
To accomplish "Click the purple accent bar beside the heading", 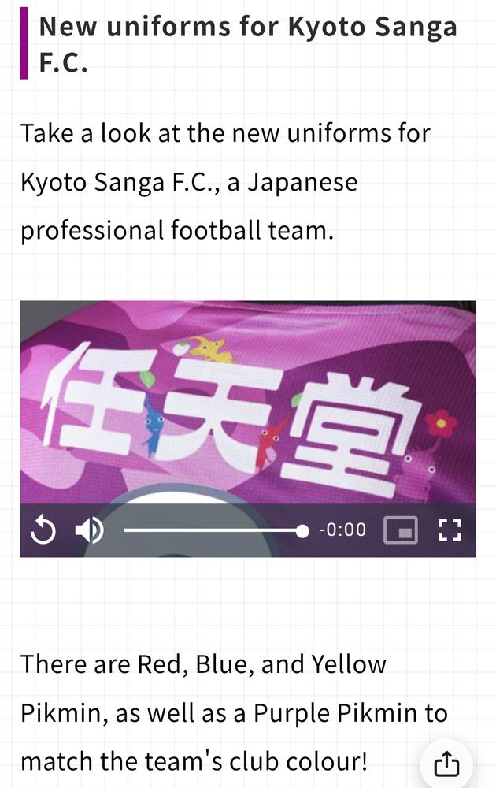I will pyautogui.click(x=24, y=43).
